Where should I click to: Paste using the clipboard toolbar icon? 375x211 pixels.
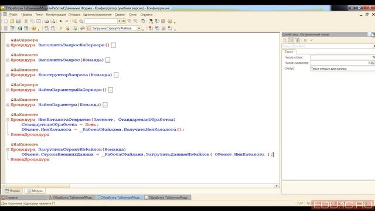tap(38, 21)
